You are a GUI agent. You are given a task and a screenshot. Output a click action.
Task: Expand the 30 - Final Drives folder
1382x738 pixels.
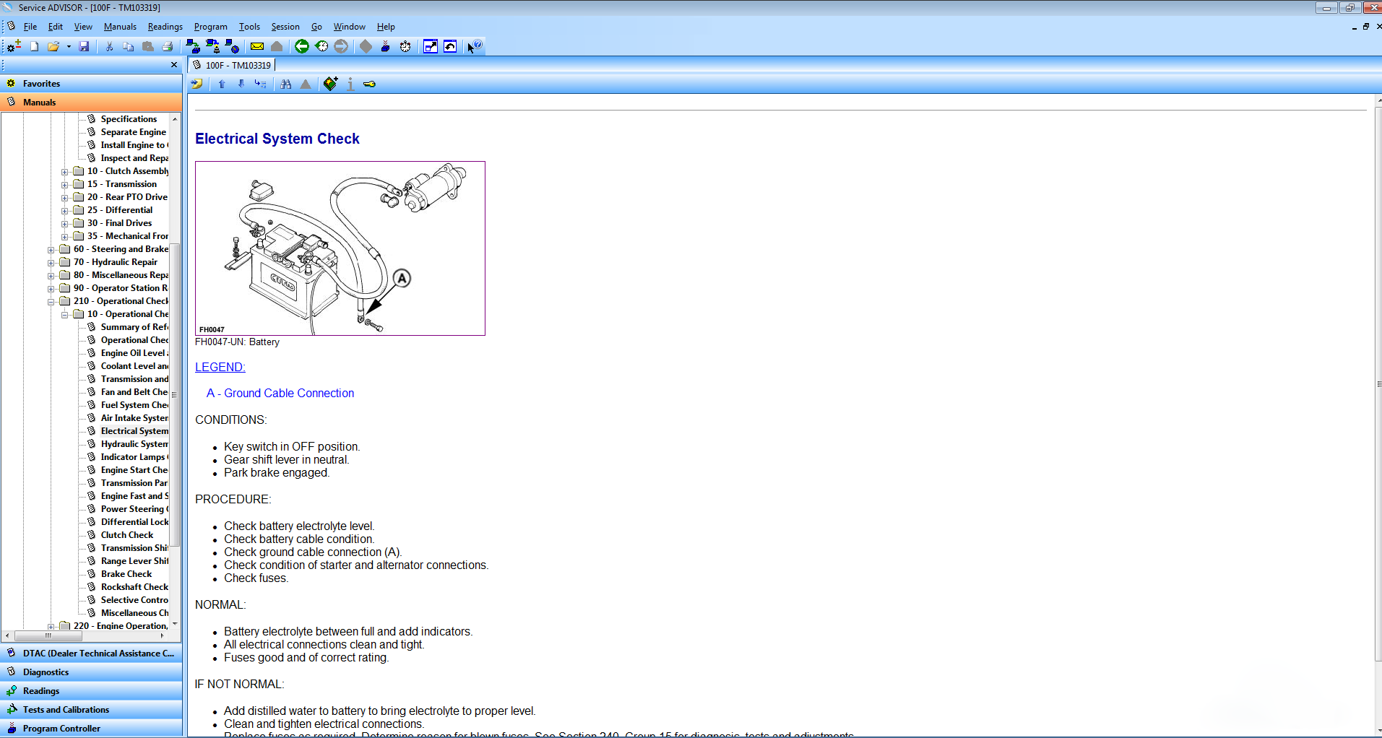coord(65,224)
